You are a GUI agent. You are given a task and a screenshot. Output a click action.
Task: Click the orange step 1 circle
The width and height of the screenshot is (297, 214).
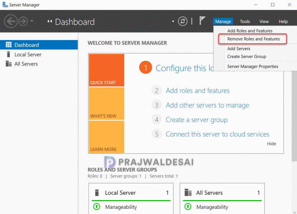146,67
